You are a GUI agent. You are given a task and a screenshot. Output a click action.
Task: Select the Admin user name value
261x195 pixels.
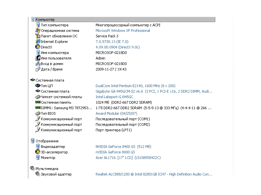coord(100,58)
